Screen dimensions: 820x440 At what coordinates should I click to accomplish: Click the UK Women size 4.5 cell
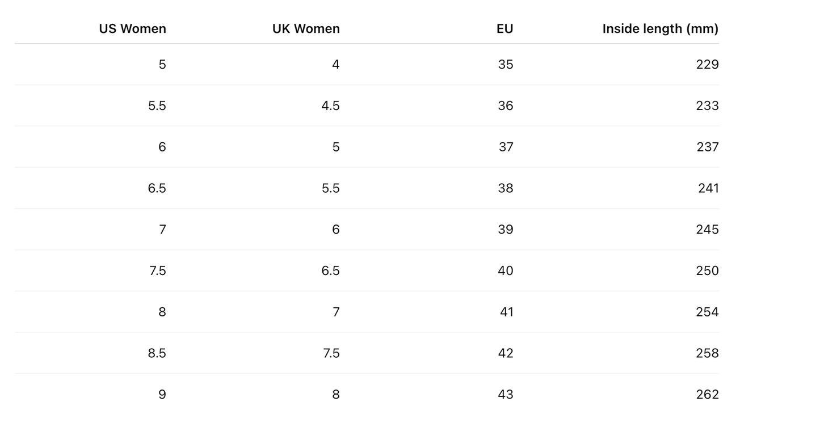coord(330,106)
